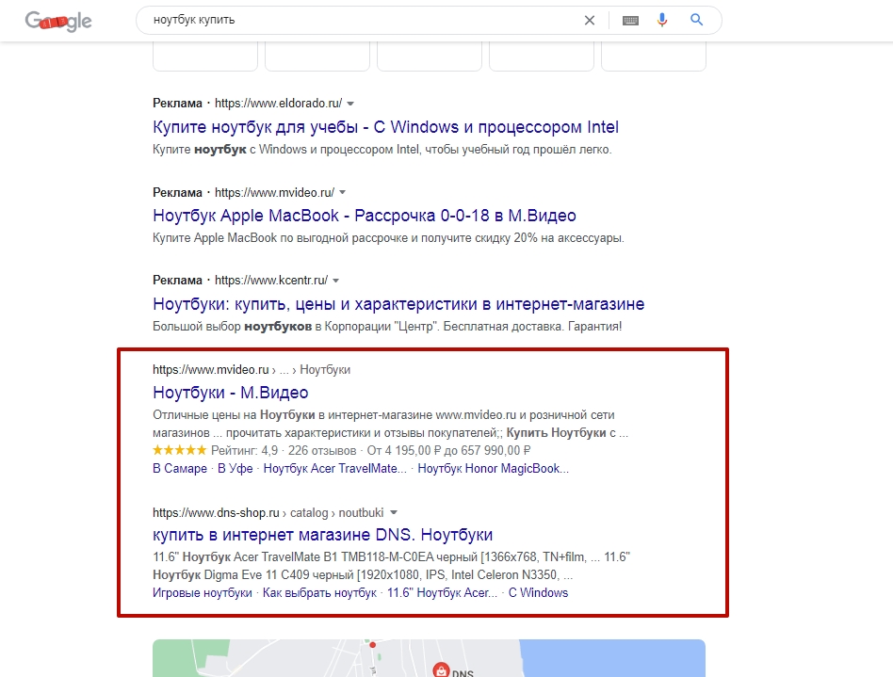Open the on-screen keyboard icon

click(x=630, y=21)
